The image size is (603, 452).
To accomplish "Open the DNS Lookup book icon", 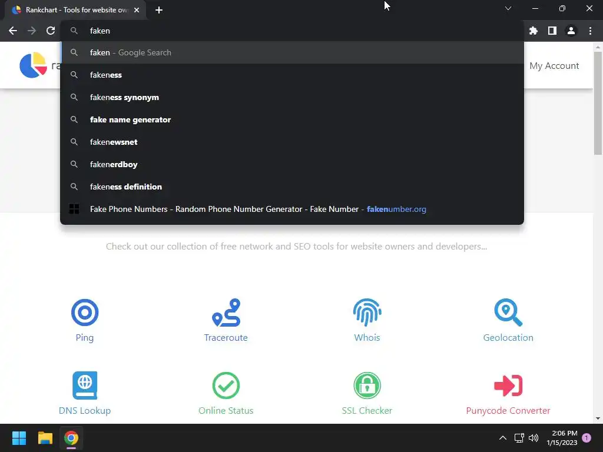I will tap(85, 385).
